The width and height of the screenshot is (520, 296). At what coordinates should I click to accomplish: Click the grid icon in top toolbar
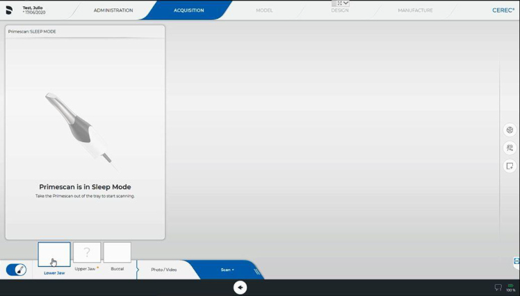[334, 3]
